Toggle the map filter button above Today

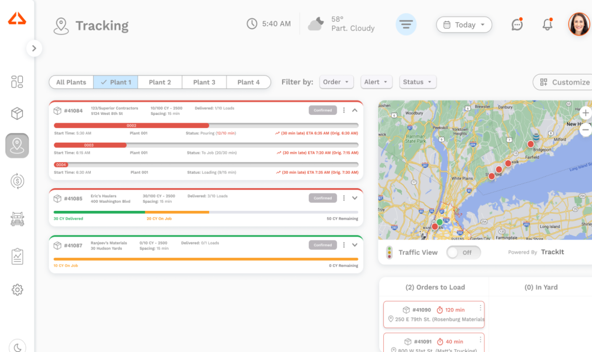pyautogui.click(x=406, y=25)
